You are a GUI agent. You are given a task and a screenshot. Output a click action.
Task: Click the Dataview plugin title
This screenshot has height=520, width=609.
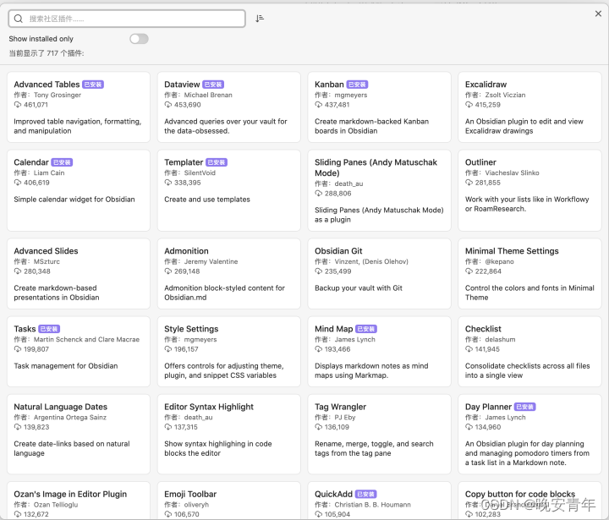coord(182,85)
